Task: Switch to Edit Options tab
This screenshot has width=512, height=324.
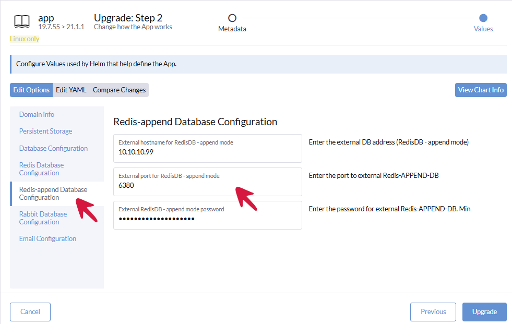Action: (31, 90)
